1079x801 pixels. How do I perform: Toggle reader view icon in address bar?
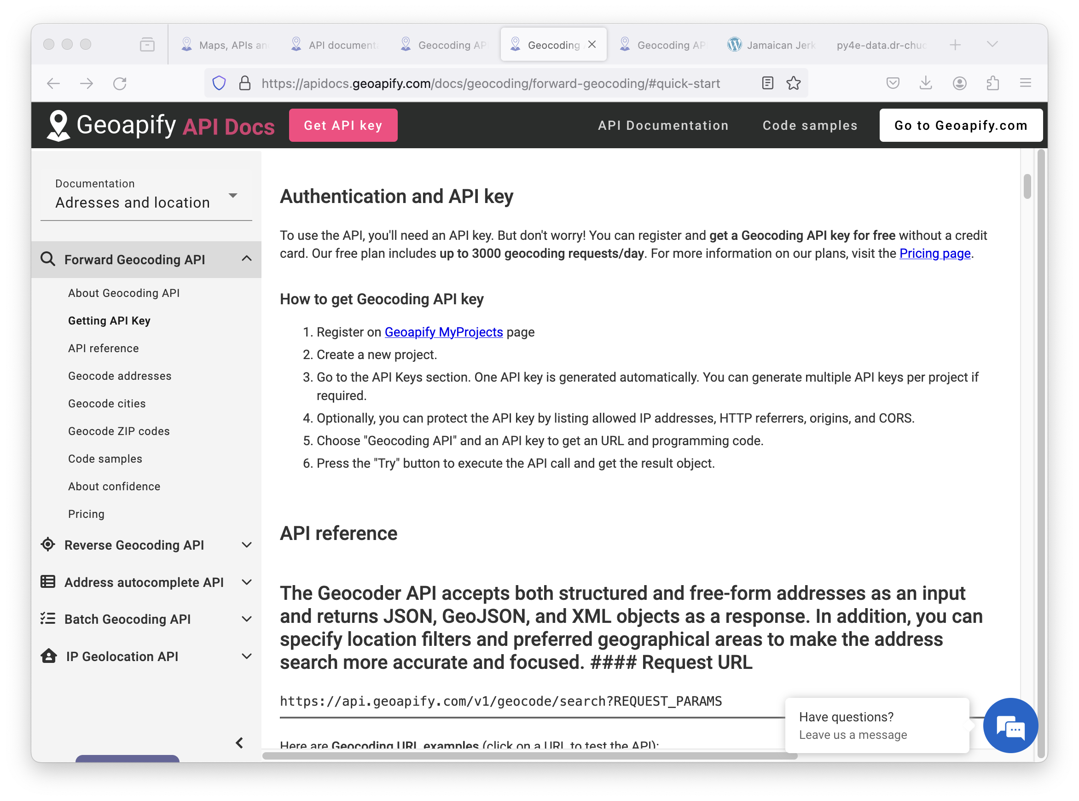(767, 83)
